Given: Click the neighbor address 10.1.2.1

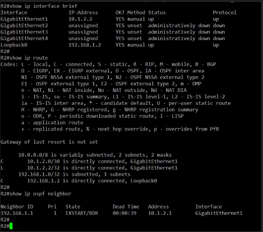Looking at the screenshot, I should click(x=160, y=213).
